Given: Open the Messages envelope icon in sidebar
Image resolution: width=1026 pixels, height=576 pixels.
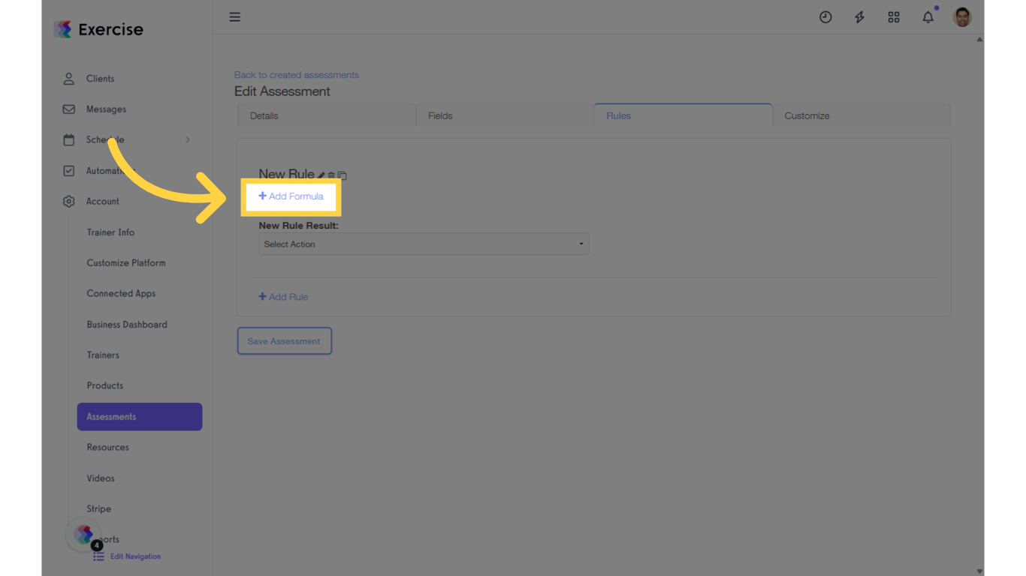Looking at the screenshot, I should [68, 109].
